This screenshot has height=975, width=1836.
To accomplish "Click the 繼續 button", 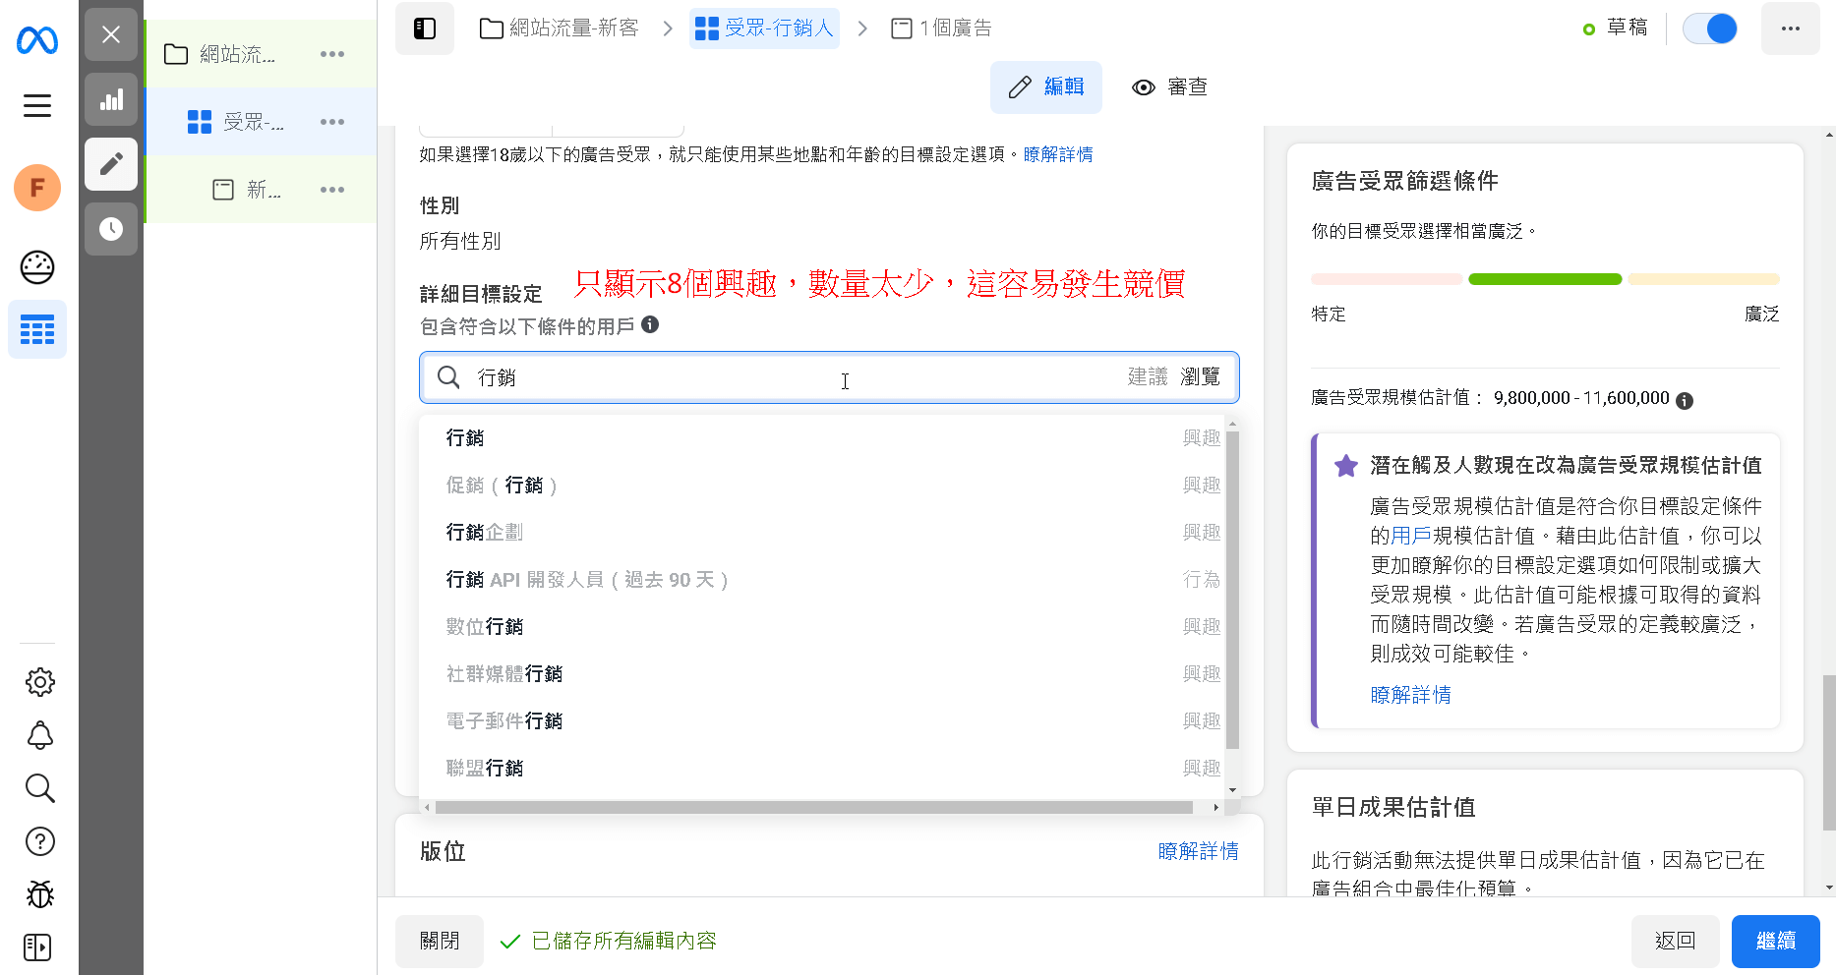I will click(x=1775, y=942).
